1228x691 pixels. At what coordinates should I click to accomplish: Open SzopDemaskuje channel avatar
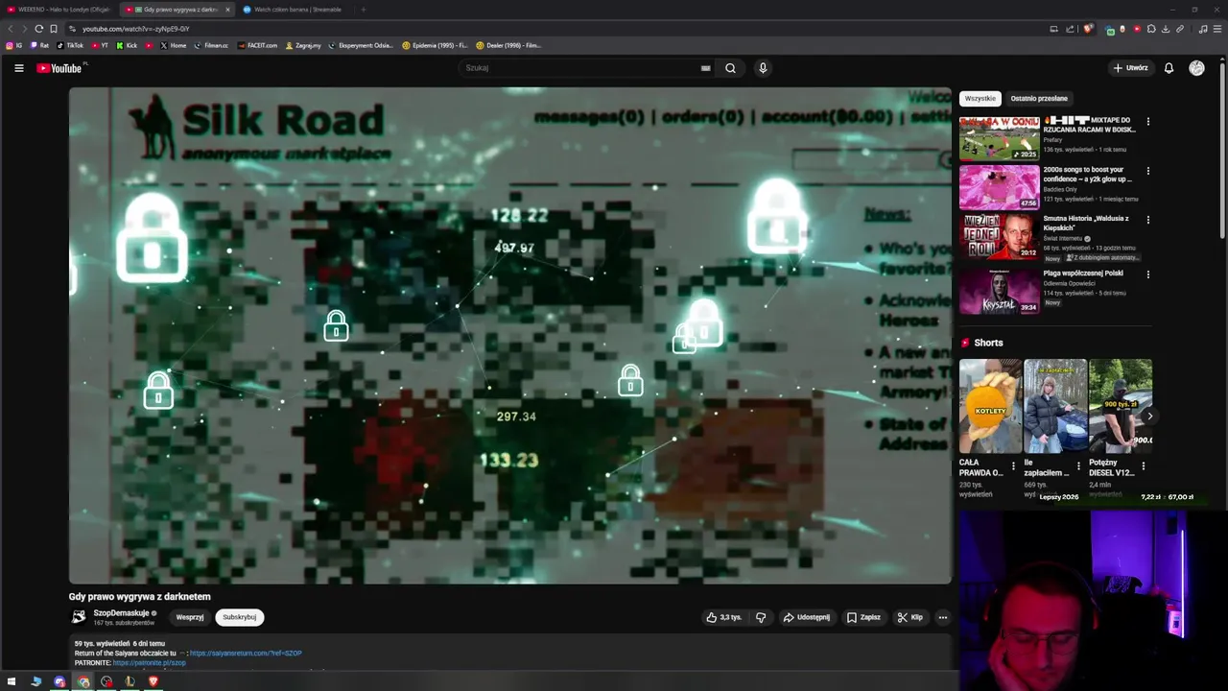click(x=79, y=617)
